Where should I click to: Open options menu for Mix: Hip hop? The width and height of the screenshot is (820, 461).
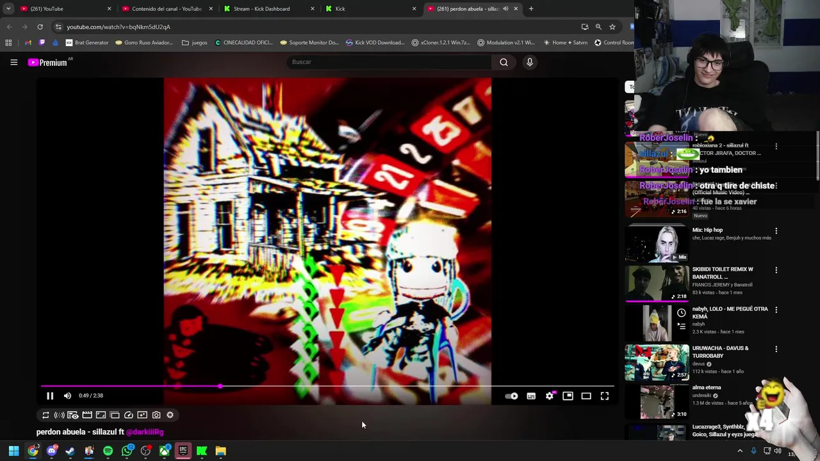pos(776,231)
